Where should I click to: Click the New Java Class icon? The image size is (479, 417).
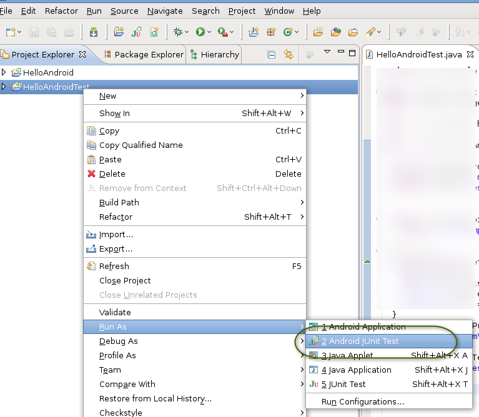(x=289, y=32)
